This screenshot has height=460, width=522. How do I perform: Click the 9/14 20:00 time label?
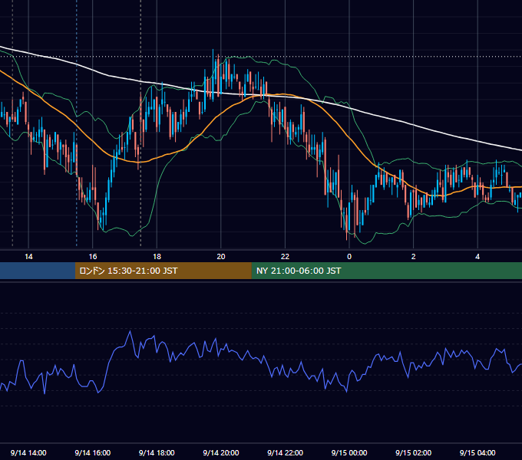coord(221,452)
